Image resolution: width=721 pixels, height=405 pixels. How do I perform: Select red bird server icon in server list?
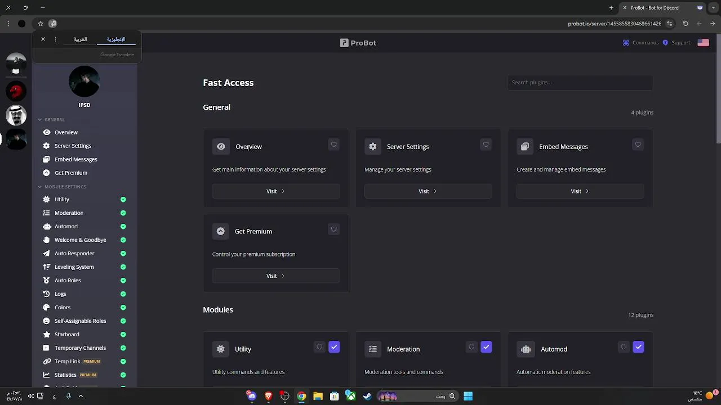[16, 91]
